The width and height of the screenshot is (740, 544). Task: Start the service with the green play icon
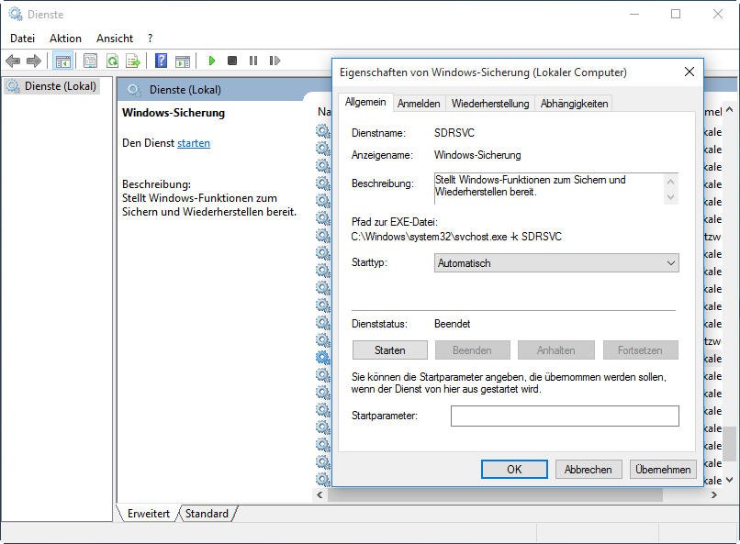tap(212, 61)
